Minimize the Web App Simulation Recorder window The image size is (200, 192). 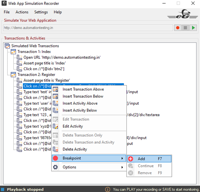164,3
